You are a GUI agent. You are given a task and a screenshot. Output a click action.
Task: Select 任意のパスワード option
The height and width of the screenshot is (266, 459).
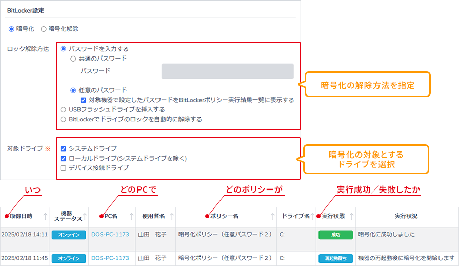point(73,90)
